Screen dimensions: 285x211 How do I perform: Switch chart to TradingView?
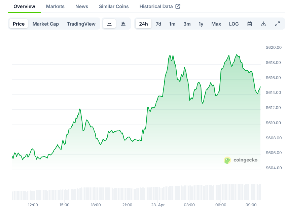[81, 24]
